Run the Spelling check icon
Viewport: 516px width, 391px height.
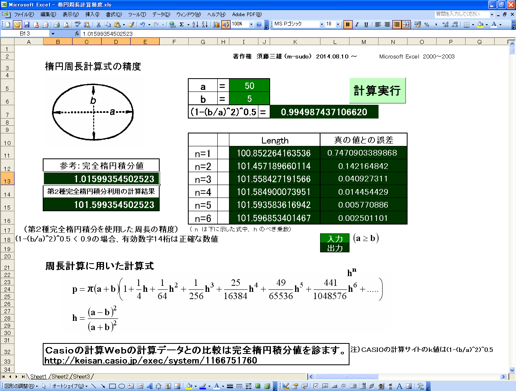[77, 25]
